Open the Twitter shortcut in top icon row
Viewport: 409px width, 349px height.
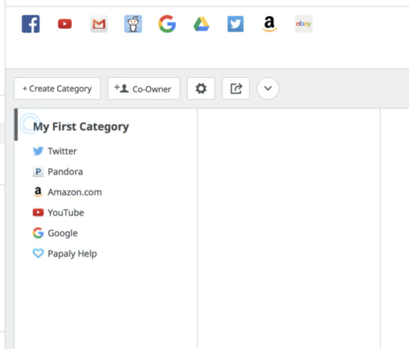click(236, 24)
